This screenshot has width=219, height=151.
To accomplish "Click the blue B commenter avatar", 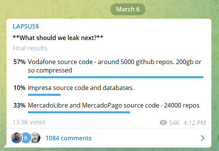I will click(26, 138).
